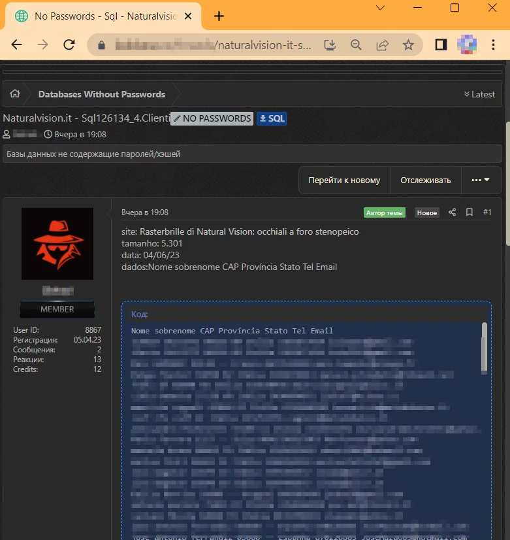Open a new browser tab
The height and width of the screenshot is (540, 510).
pos(219,16)
